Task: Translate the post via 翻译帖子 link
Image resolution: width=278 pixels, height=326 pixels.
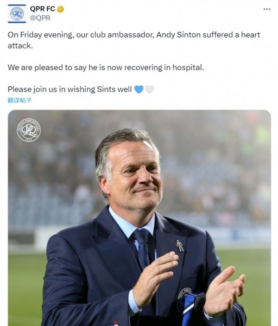Action: coord(19,100)
